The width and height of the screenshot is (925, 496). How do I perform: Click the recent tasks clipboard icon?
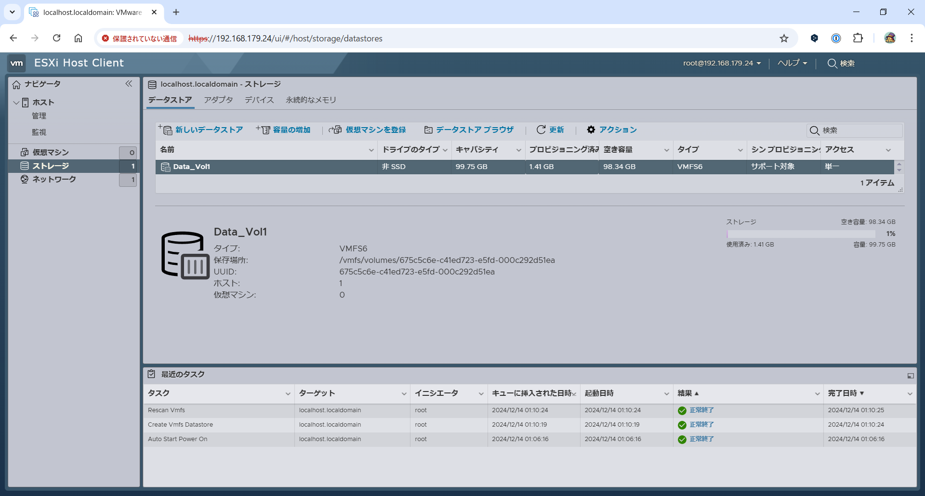point(151,374)
